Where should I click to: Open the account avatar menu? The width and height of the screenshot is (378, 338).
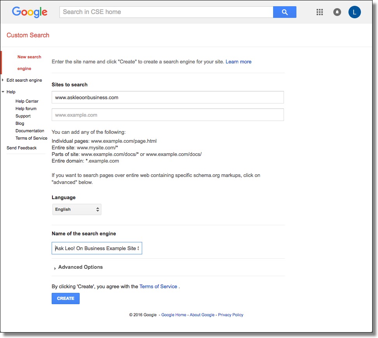tap(354, 12)
